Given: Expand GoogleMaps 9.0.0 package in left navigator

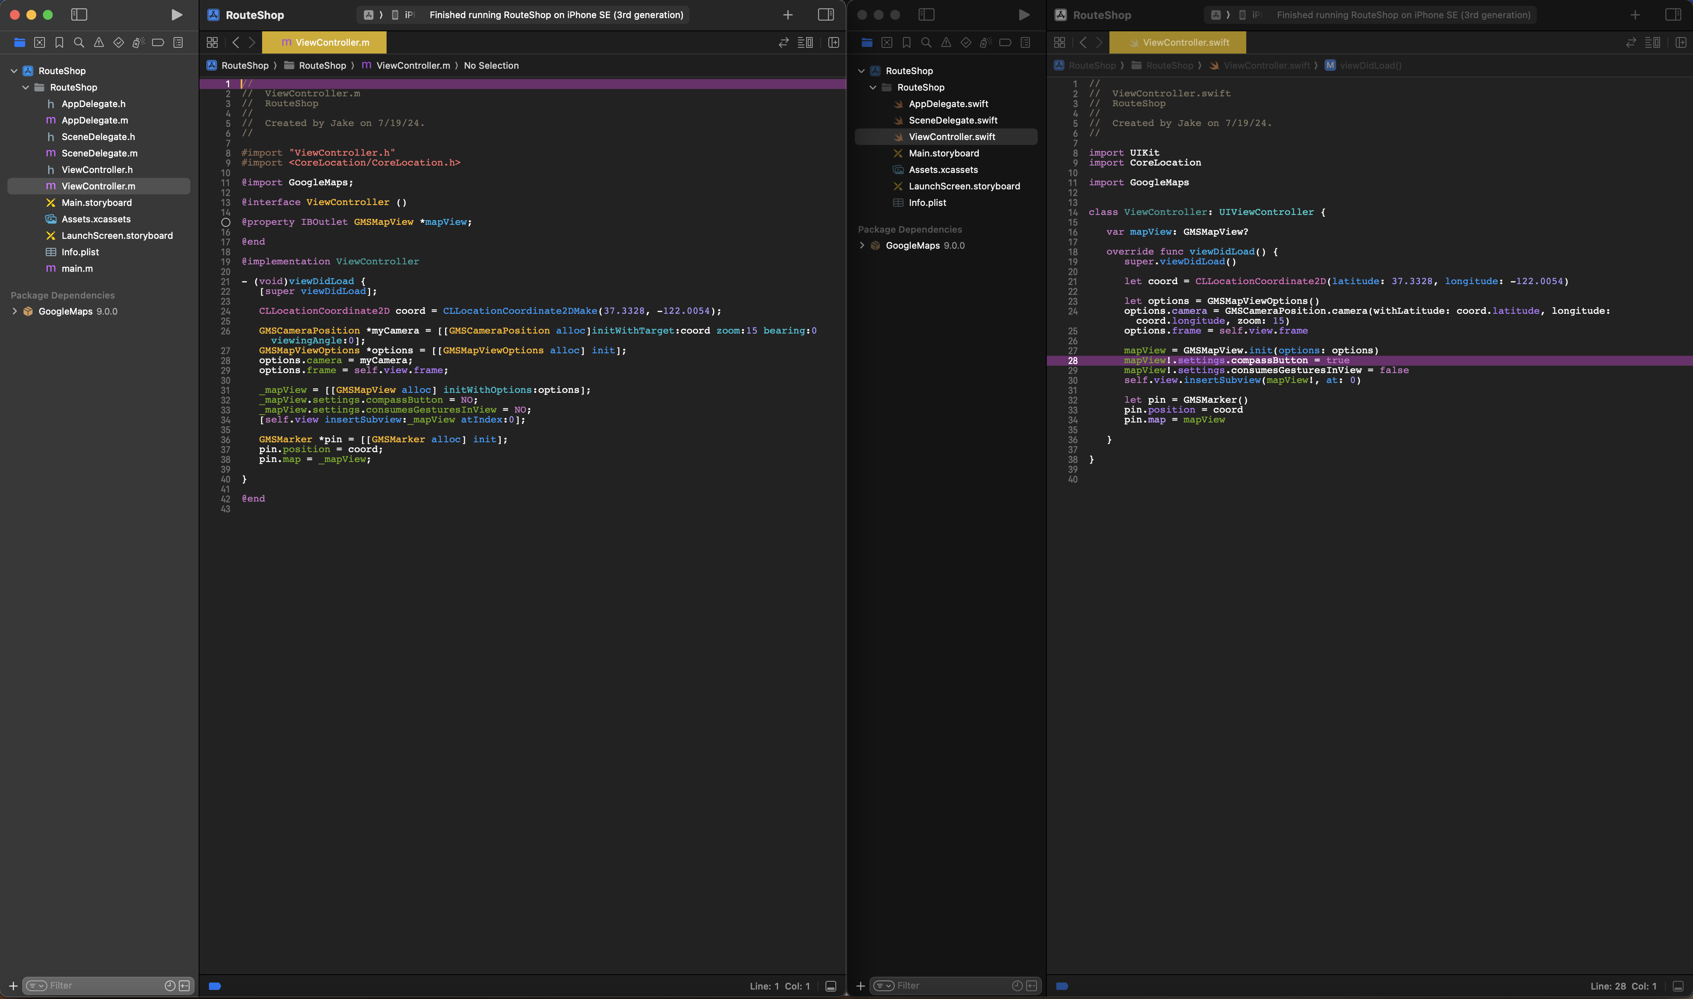Looking at the screenshot, I should point(15,312).
